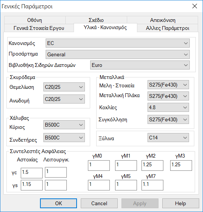Image resolution: width=203 pixels, height=212 pixels.
Task: Close the Γενικές Παράμετροι dialog
Action: (x=195, y=6)
